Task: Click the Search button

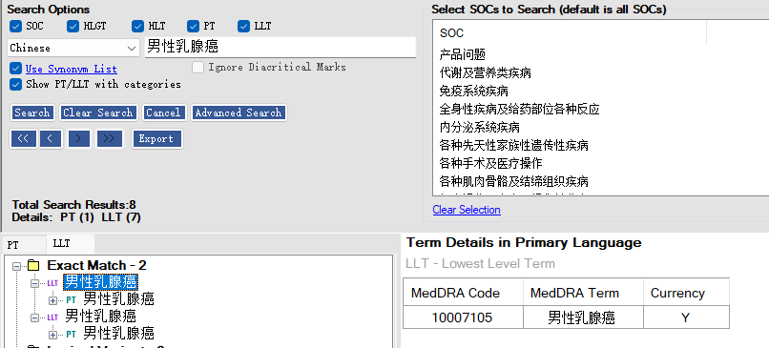Action: (x=32, y=113)
